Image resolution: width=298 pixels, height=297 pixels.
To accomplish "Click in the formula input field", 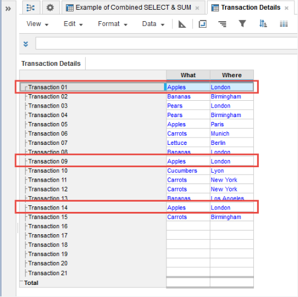I will tap(166, 43).
